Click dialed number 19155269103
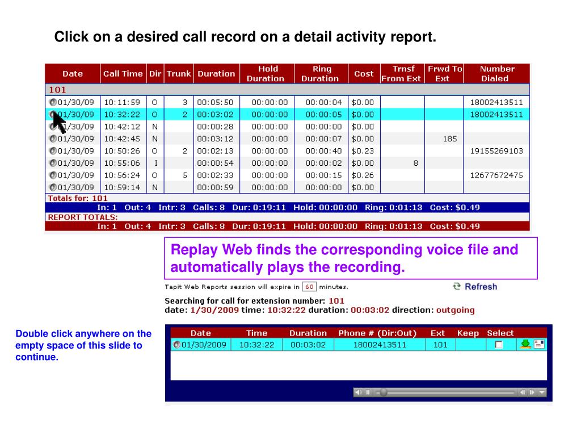 point(496,151)
